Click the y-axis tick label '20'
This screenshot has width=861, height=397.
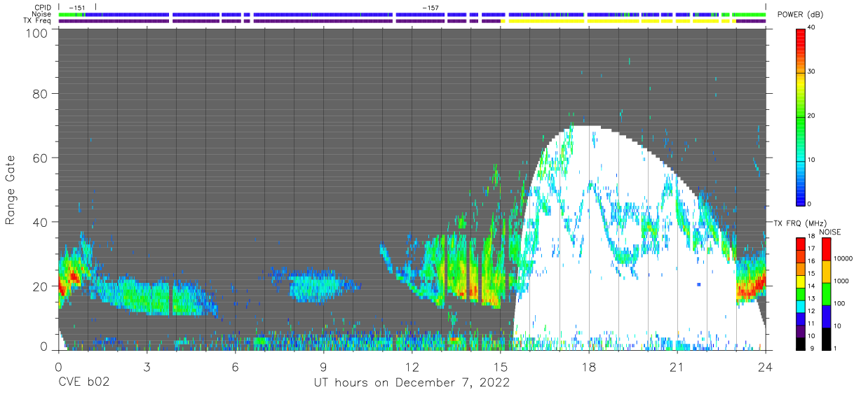tap(41, 286)
